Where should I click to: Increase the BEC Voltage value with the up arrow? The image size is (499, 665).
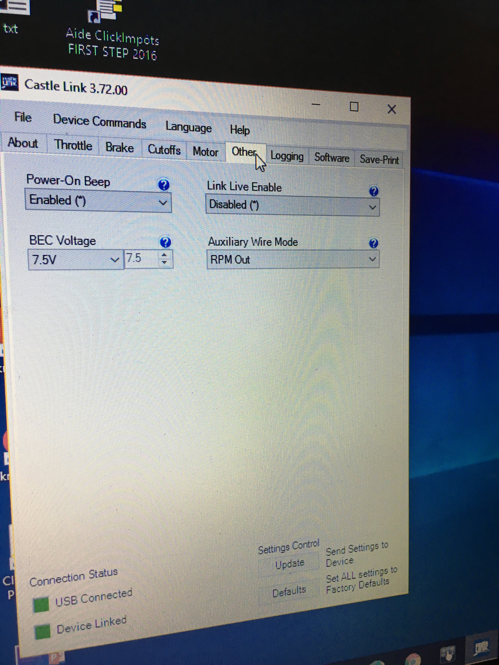164,255
